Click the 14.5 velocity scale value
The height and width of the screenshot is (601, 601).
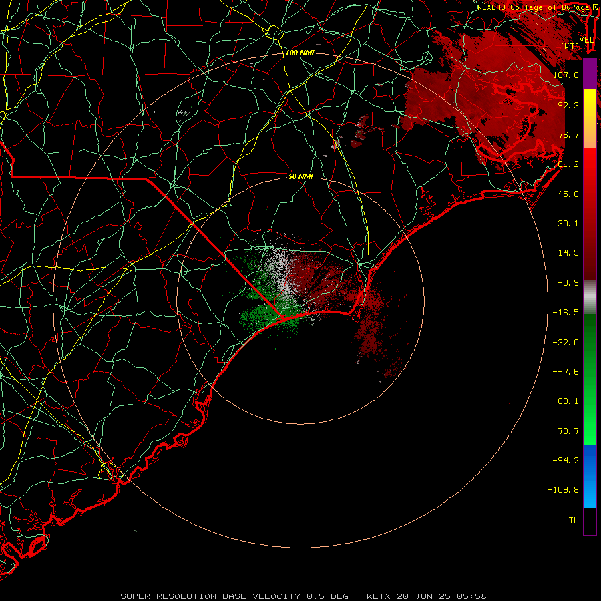[x=568, y=253]
